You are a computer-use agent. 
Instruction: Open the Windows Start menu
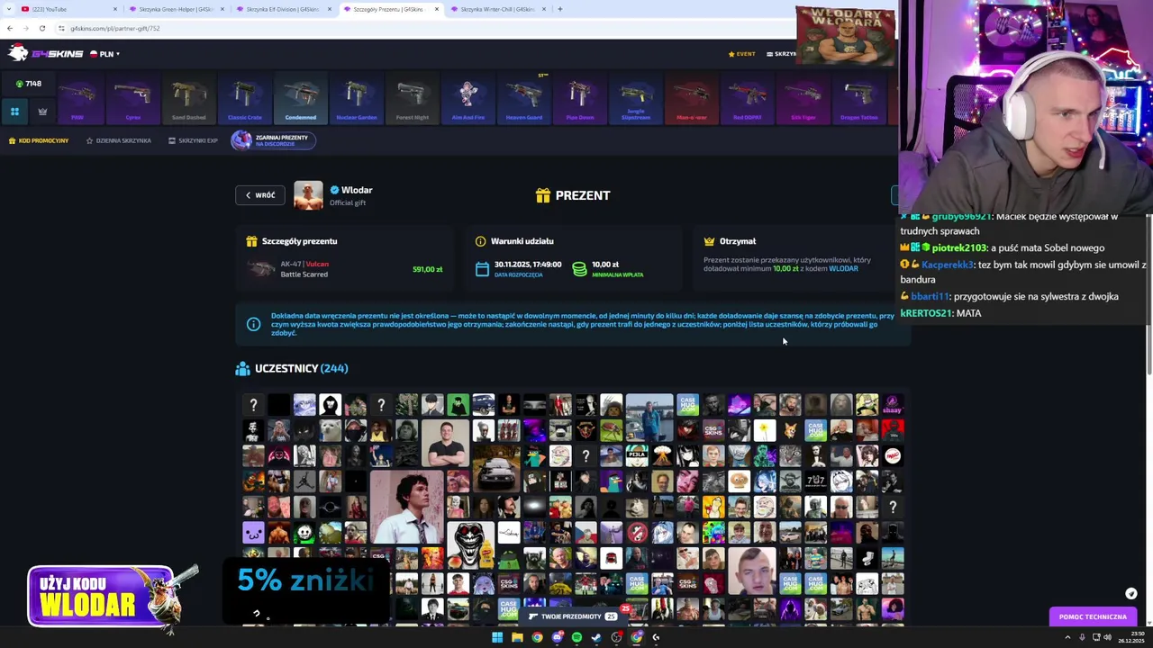[497, 637]
